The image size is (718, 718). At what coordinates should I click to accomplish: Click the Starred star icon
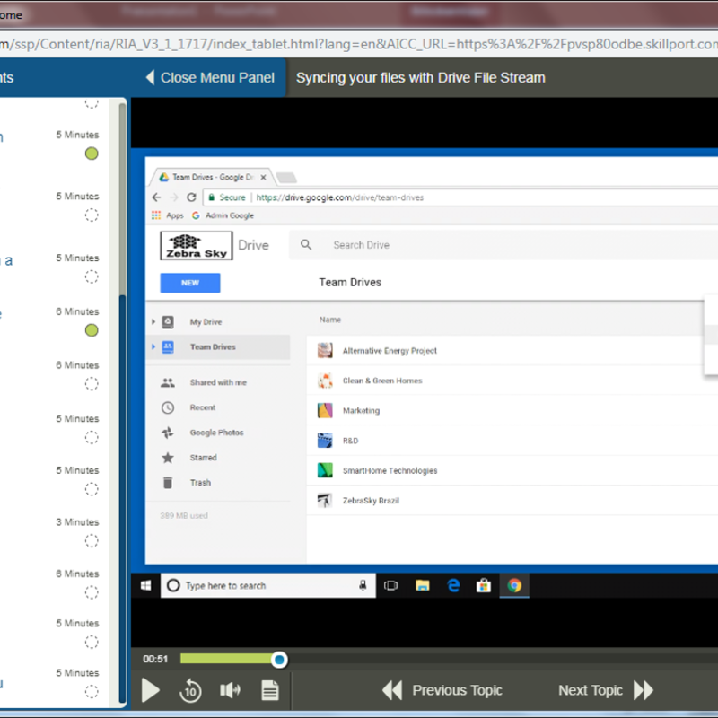[x=168, y=458]
